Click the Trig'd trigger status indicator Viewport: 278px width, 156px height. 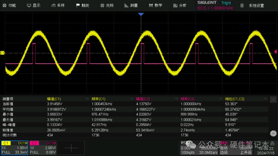(226, 3)
